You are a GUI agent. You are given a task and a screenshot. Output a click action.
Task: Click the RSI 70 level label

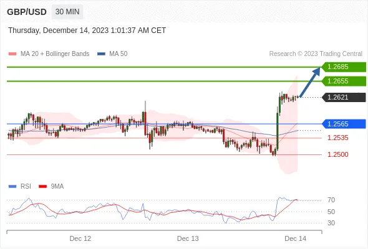[331, 200]
